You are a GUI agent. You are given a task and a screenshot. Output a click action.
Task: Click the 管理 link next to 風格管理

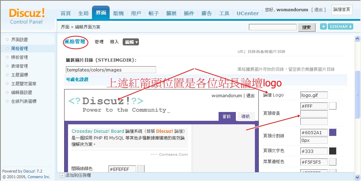pyautogui.click(x=99, y=42)
